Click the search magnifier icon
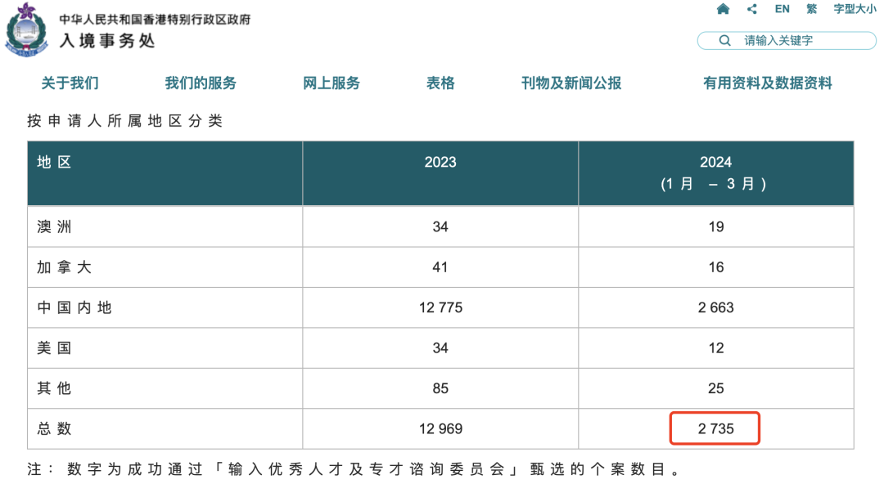 tap(725, 41)
